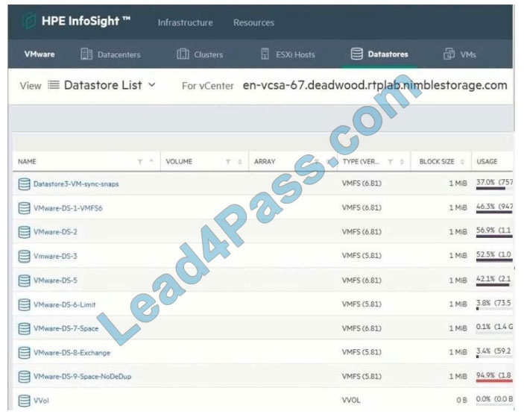
Task: Switch to the VMs tab
Action: (x=459, y=54)
